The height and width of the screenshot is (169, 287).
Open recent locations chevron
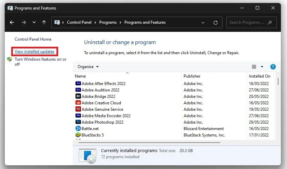pos(34,22)
